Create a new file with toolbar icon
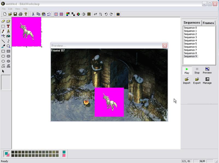The image size is (219, 163). [5, 14]
